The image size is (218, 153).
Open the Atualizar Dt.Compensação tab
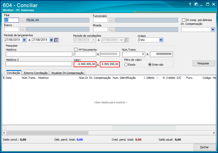[x=68, y=73]
